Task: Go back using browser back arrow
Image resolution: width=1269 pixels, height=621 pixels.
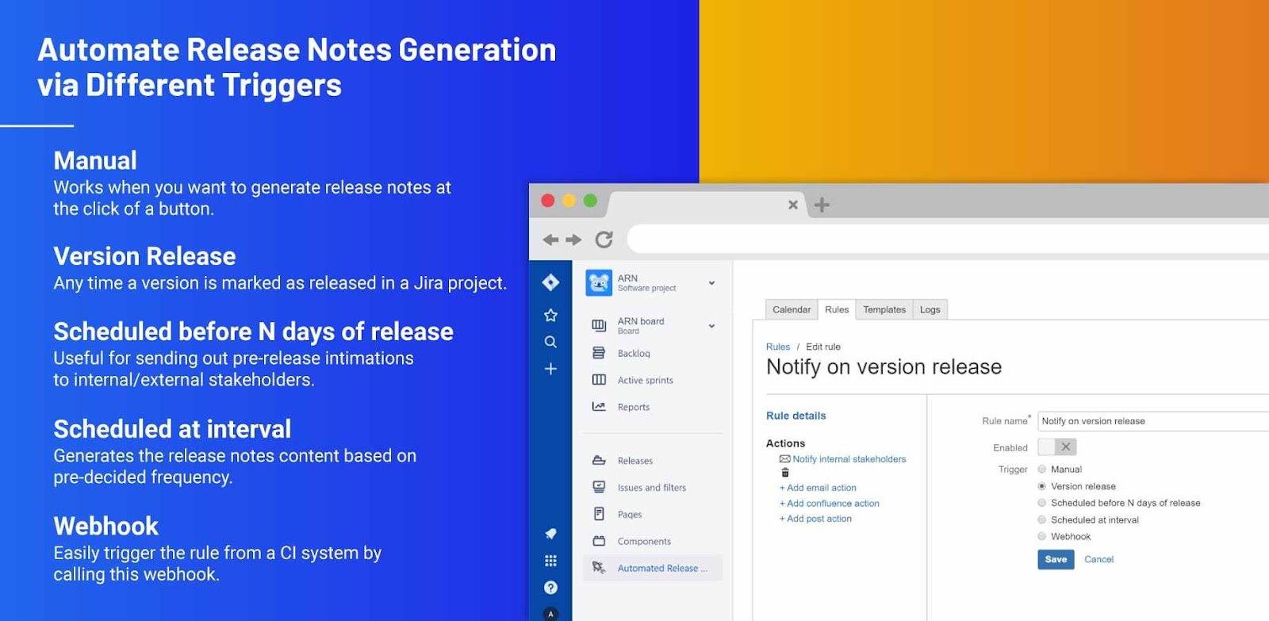Action: tap(550, 240)
